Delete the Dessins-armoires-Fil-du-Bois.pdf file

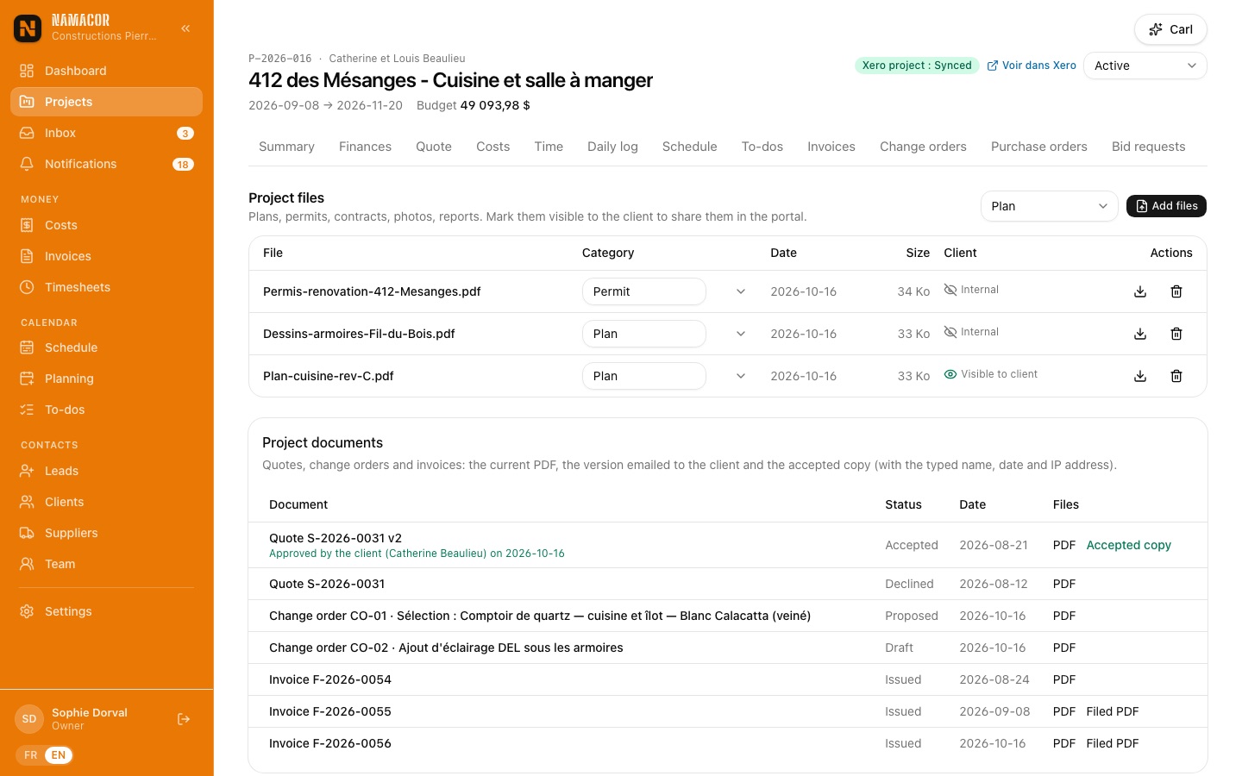pos(1176,334)
